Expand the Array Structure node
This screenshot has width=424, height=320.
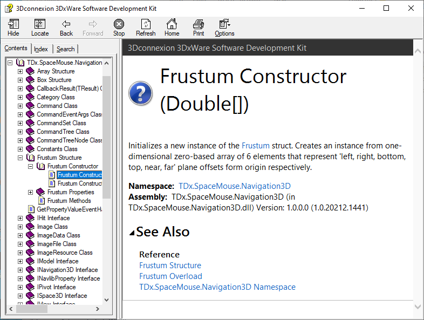(20, 71)
